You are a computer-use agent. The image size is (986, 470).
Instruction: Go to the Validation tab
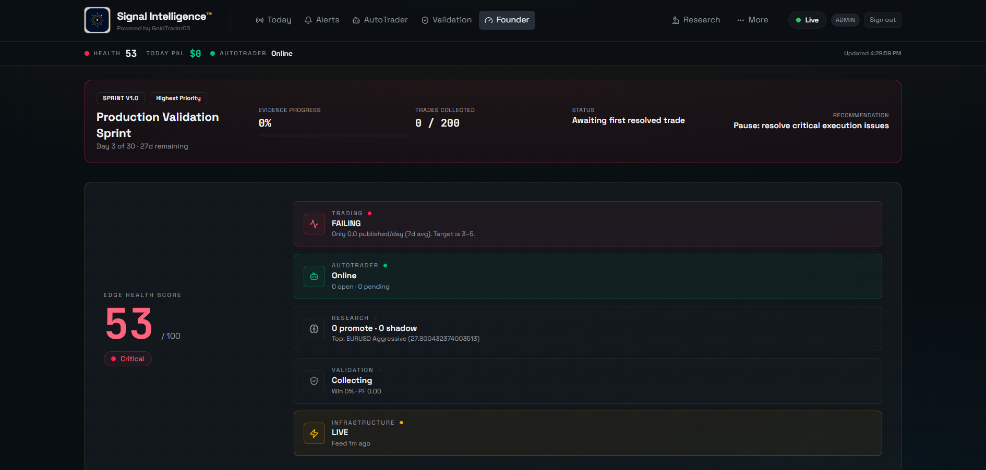[x=447, y=20]
